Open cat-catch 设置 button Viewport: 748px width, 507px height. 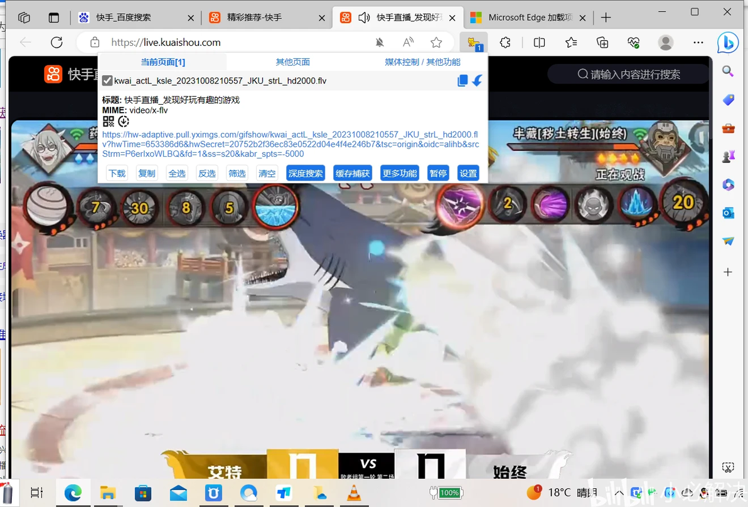(468, 174)
